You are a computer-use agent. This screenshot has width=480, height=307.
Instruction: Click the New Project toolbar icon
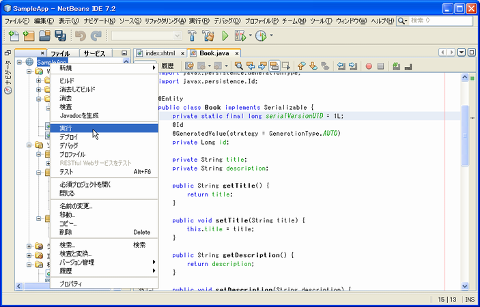point(29,35)
